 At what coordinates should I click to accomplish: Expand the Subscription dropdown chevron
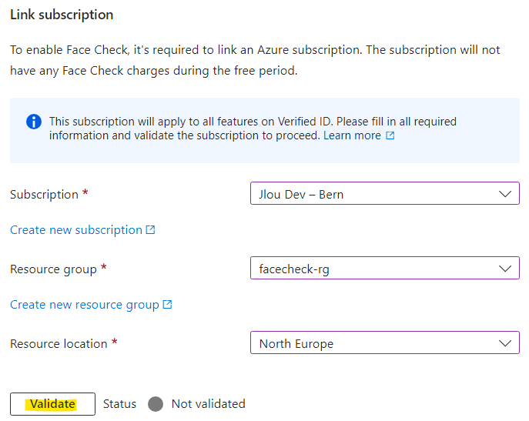[x=505, y=194]
